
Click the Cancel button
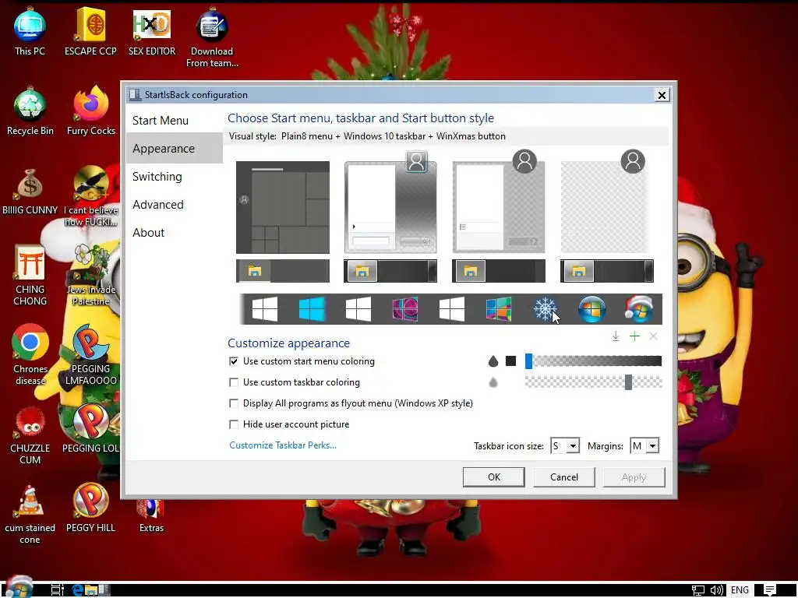click(564, 477)
